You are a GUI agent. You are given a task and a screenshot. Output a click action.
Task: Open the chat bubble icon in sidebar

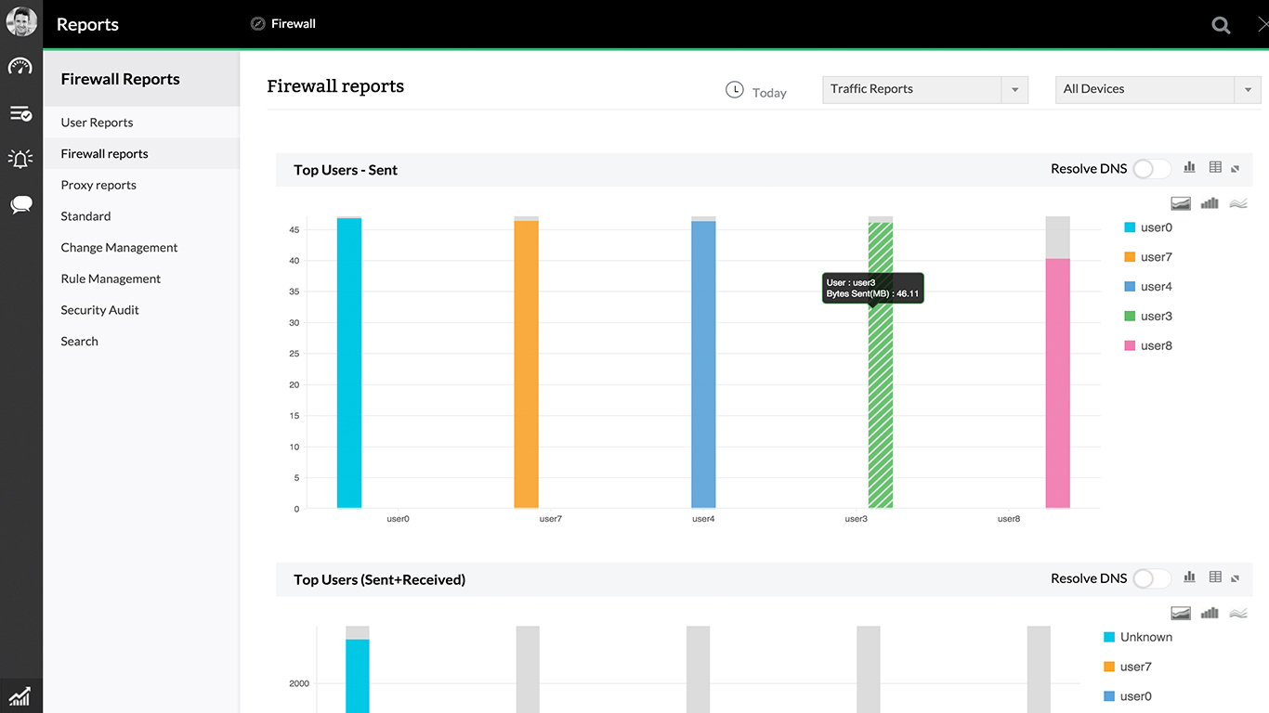[x=20, y=205]
